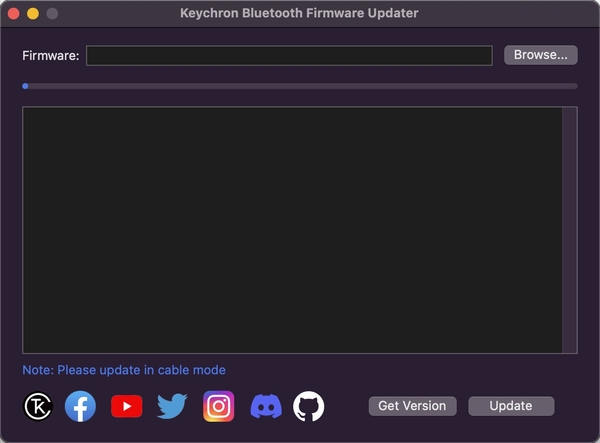This screenshot has height=443, width=600.
Task: Open the GitHub icon
Action: pyautogui.click(x=309, y=406)
